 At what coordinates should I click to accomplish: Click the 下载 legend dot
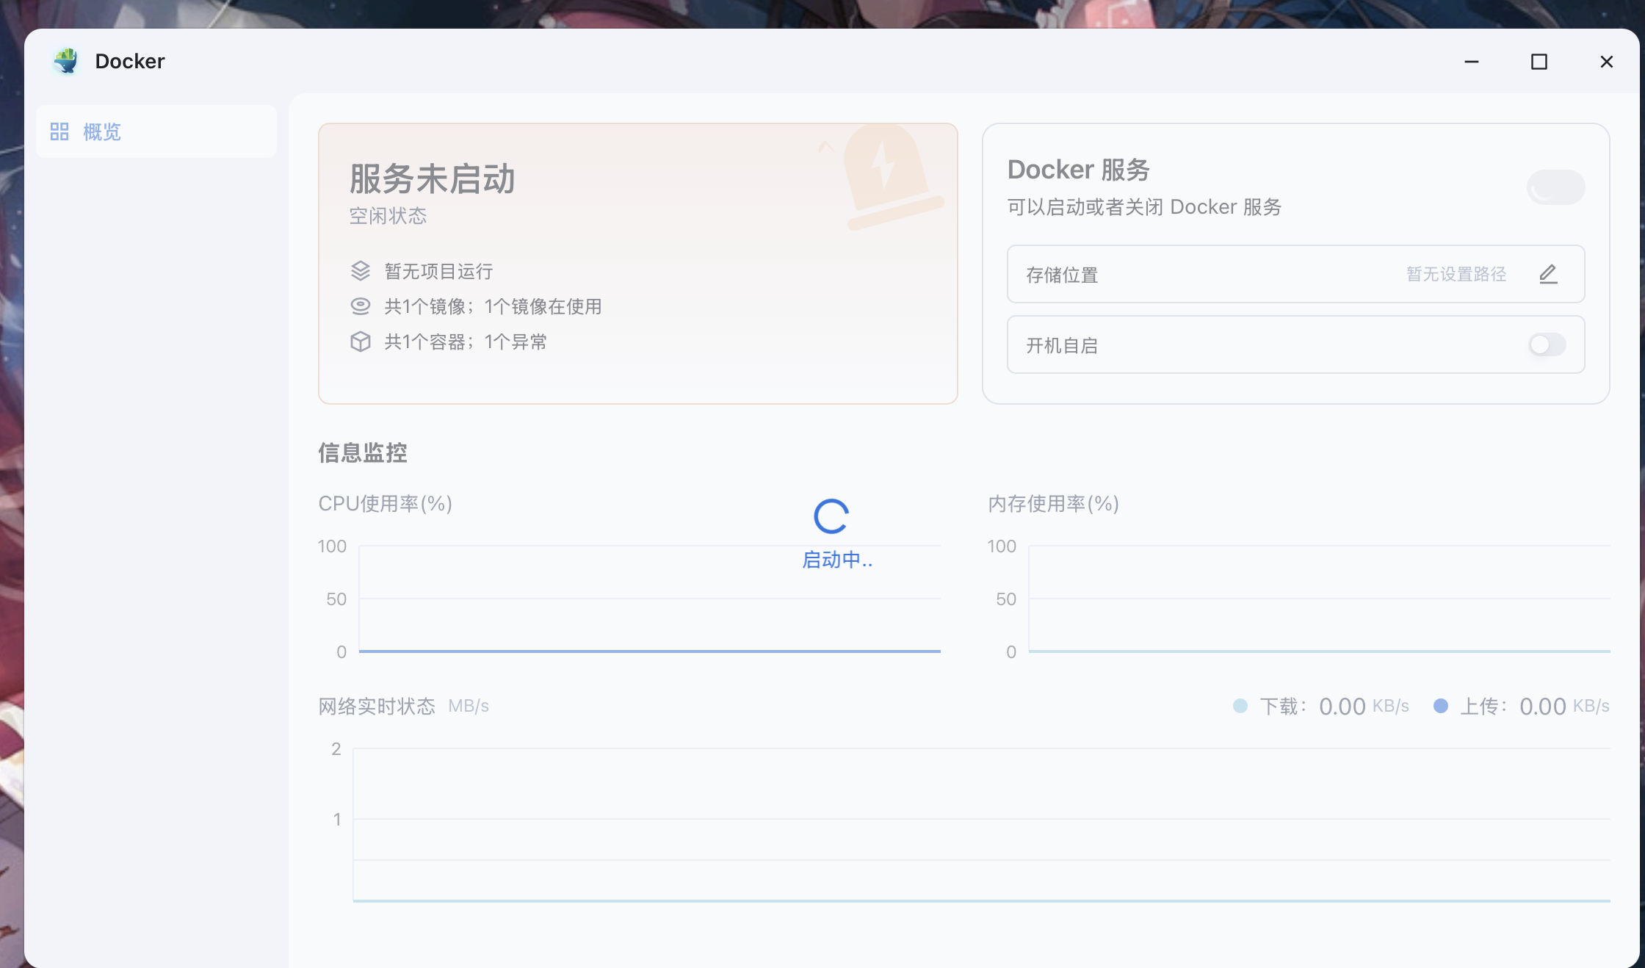click(x=1240, y=706)
